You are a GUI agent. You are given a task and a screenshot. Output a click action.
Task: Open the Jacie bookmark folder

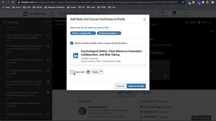[x=91, y=7]
